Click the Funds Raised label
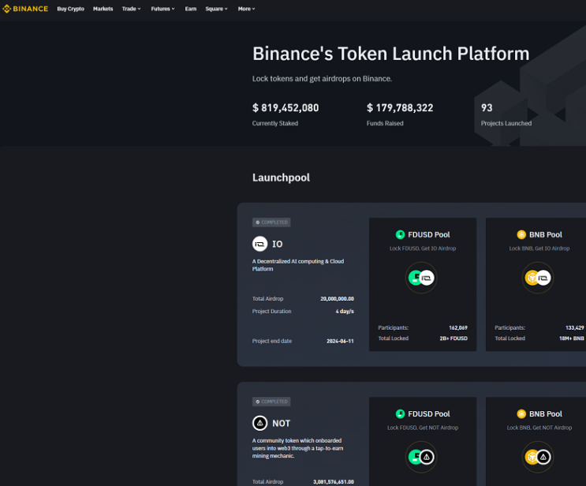The image size is (586, 486). pyautogui.click(x=385, y=123)
